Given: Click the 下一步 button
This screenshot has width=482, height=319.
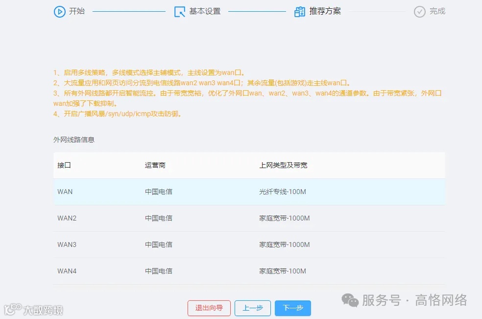Looking at the screenshot, I should click(292, 308).
